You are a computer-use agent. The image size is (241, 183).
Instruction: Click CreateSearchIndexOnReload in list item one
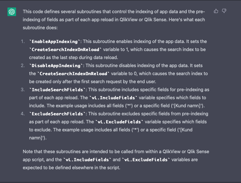tap(65, 49)
